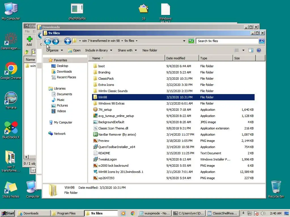Image resolution: width=290 pixels, height=217 pixels.
Task: Open the Start menu
Action: (x=8, y=213)
